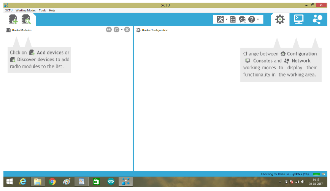Screen dimensions: 330x191
Task: Switch to Configuration working mode gear tab
Action: pyautogui.click(x=280, y=19)
